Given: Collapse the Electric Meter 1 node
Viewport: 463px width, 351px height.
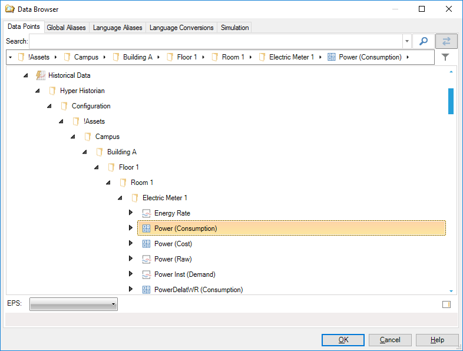Looking at the screenshot, I should click(x=120, y=198).
